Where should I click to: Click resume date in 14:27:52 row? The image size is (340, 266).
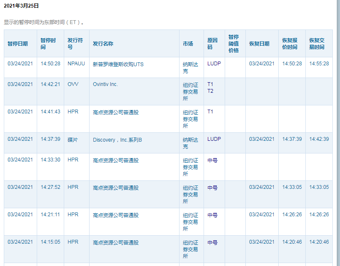click(262, 187)
